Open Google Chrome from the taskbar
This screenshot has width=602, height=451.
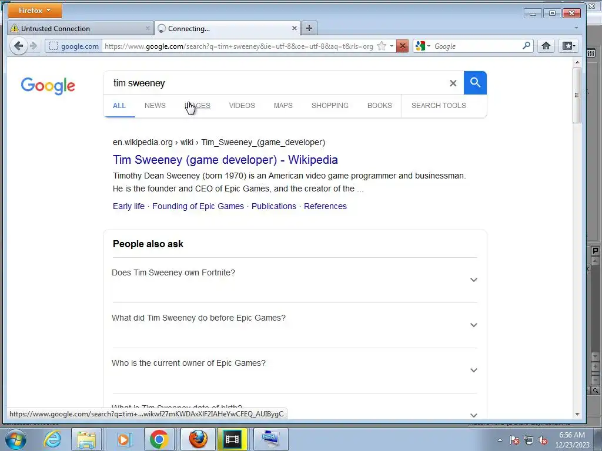[159, 439]
